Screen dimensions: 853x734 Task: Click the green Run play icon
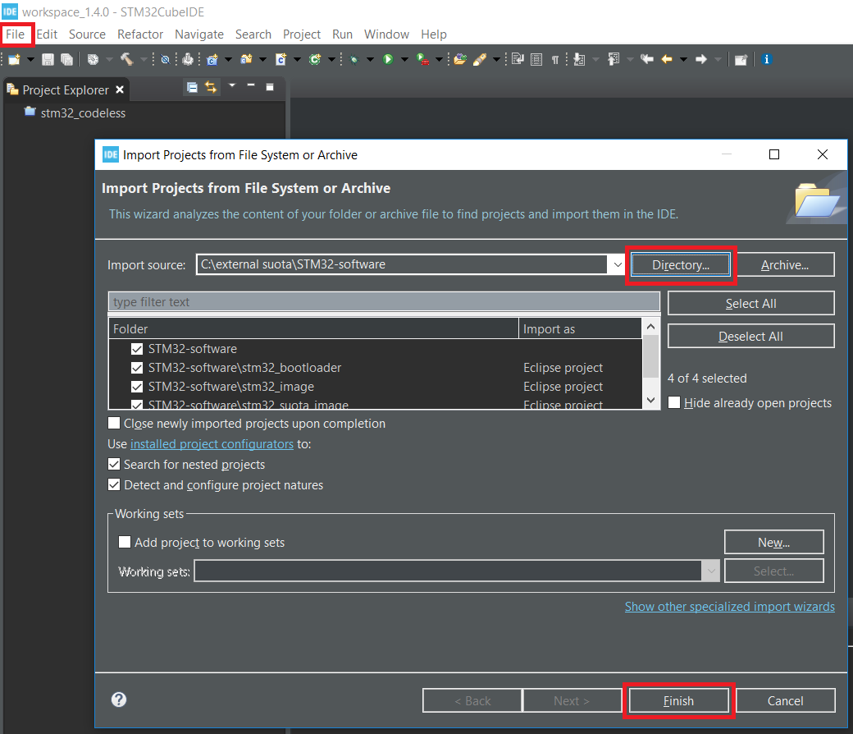pyautogui.click(x=388, y=59)
